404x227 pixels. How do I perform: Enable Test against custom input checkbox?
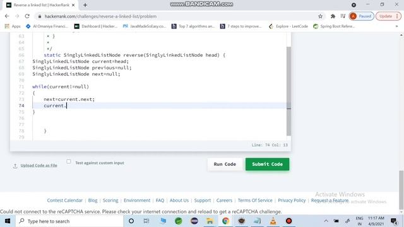(69, 161)
